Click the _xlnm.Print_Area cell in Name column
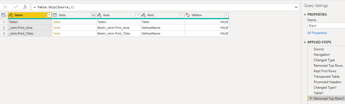Viewport: 345px width, 104px height. coord(30,28)
